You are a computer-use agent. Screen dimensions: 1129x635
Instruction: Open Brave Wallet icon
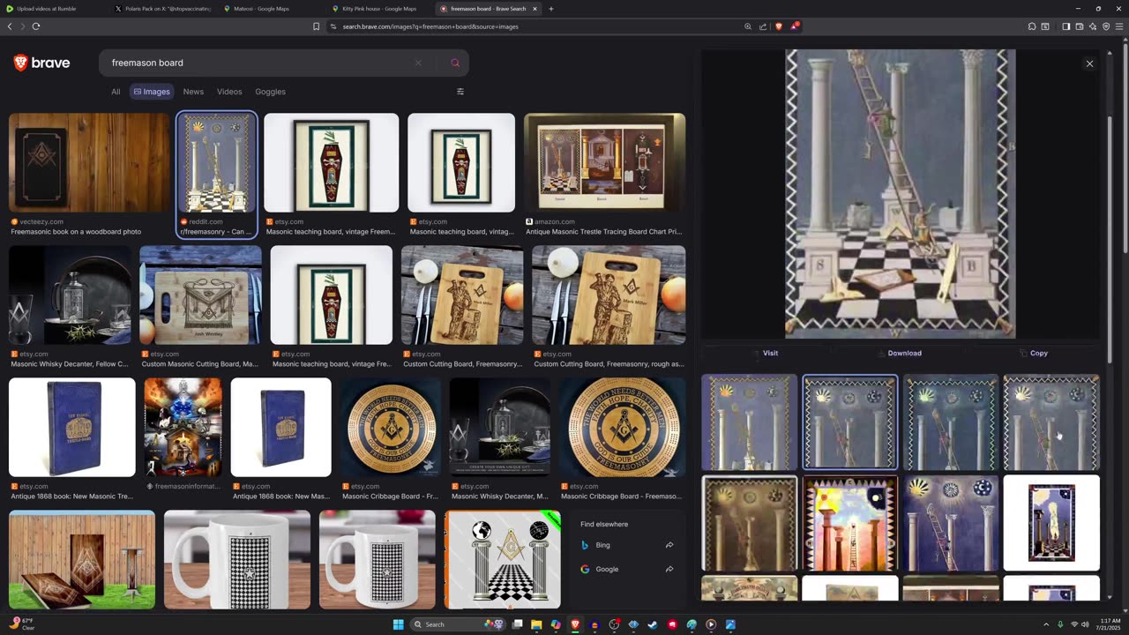click(1080, 26)
